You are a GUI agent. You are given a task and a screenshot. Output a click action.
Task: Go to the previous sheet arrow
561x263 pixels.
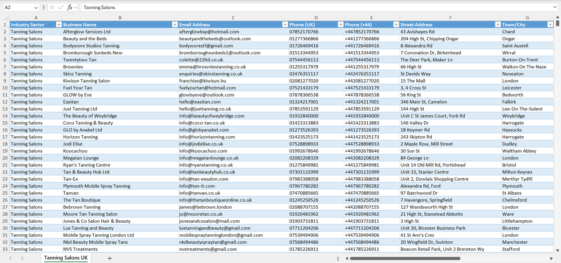(x=10, y=258)
